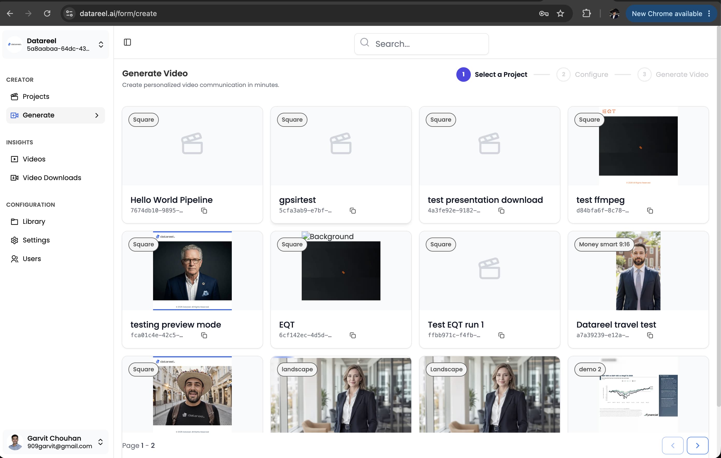Open the New Chrome available menu dots
This screenshot has width=721, height=458.
point(709,13)
